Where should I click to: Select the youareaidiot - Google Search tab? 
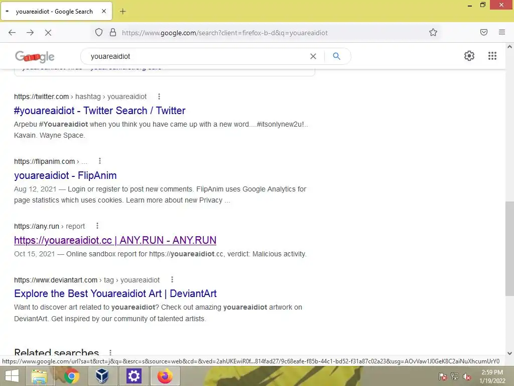pyautogui.click(x=56, y=11)
